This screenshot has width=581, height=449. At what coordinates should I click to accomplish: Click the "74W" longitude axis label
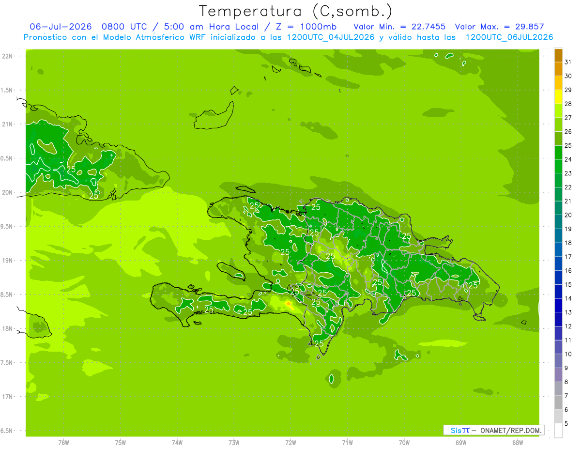177,443
